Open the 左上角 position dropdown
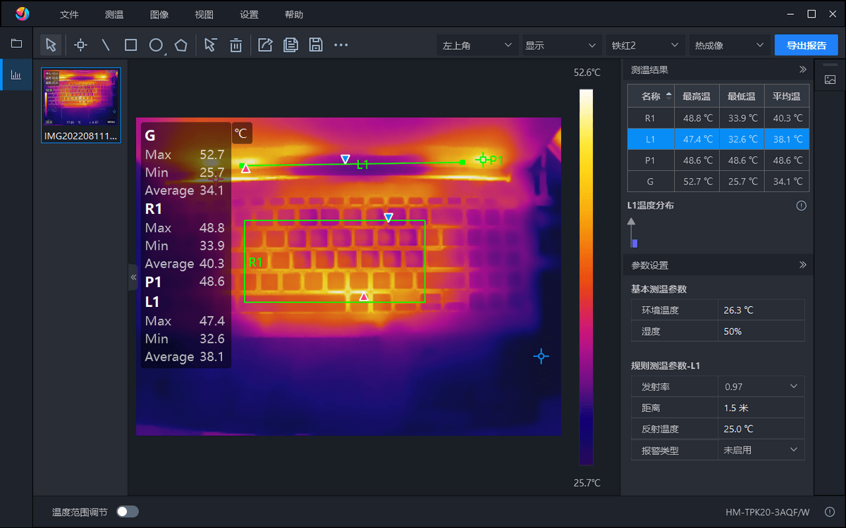 (x=477, y=45)
